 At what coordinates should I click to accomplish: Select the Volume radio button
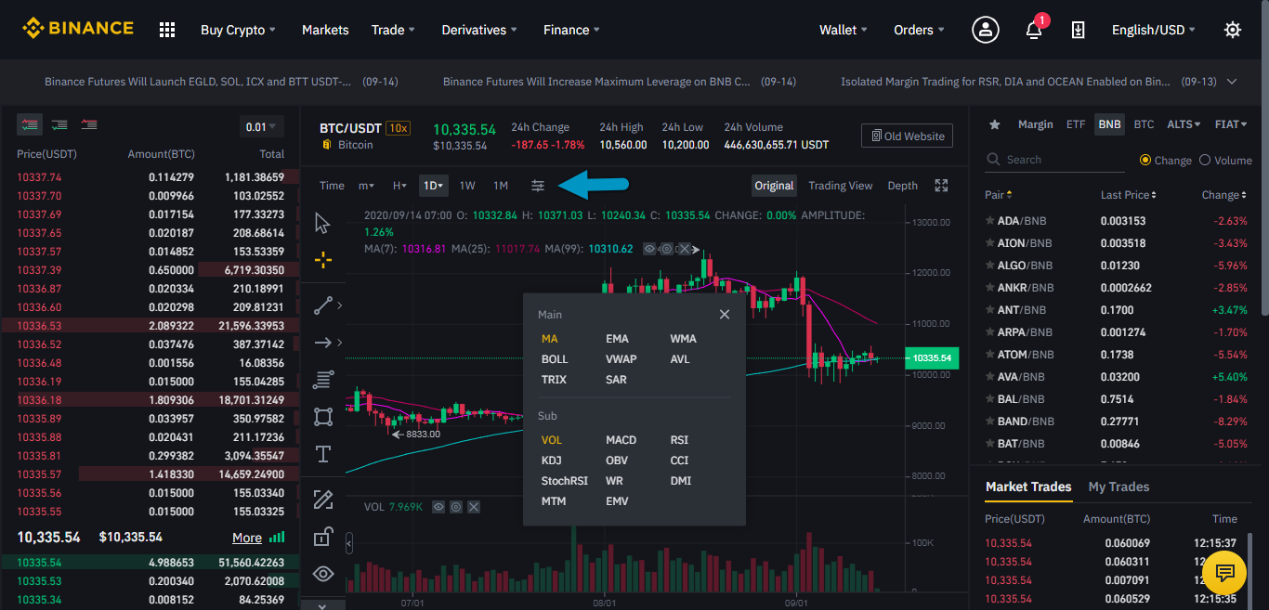[1205, 160]
